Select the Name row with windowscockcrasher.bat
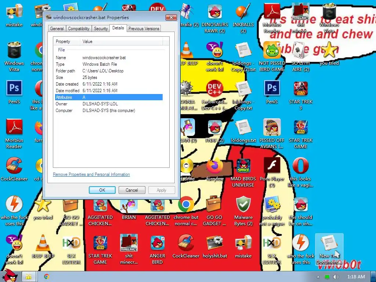This screenshot has height=282, width=376. (x=109, y=58)
